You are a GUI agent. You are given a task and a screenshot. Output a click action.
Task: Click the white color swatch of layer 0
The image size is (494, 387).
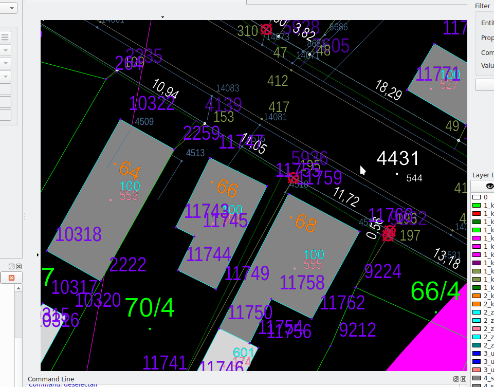click(477, 197)
